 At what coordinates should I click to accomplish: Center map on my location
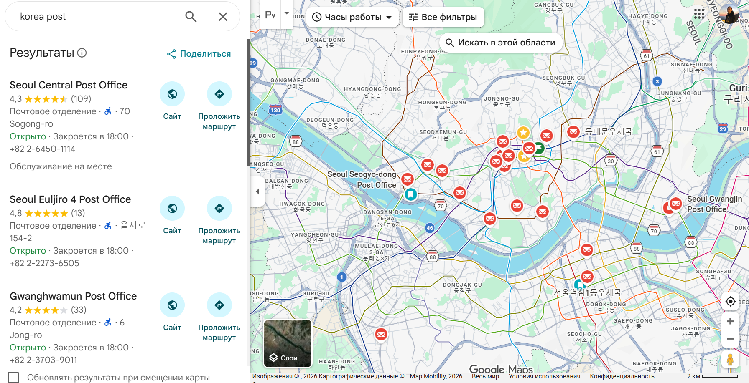pyautogui.click(x=730, y=301)
